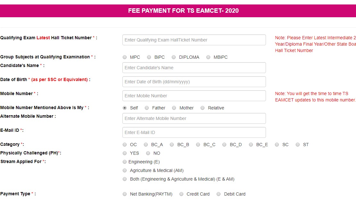Viewport: 356px width, 201px height.
Task: Choose Engineering (E) stream
Action: 125,162
